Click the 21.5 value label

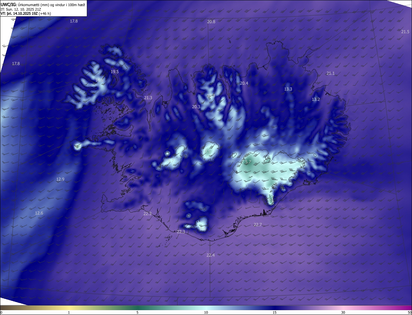[x=405, y=32]
